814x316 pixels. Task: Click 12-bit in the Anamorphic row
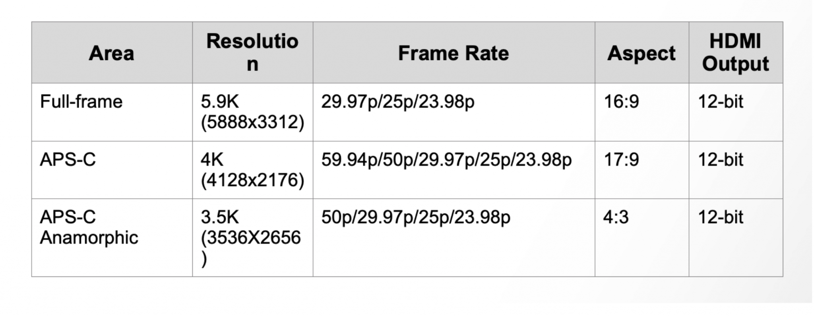coord(720,217)
